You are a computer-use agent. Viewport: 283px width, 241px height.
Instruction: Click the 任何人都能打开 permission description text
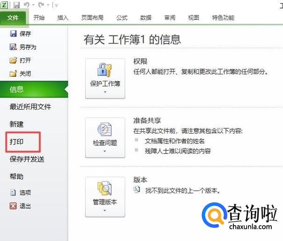coord(201,72)
